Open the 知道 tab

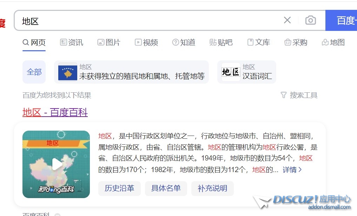(184, 42)
